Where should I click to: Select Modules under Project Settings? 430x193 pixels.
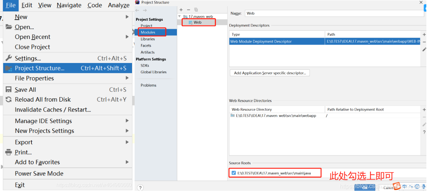pos(156,32)
